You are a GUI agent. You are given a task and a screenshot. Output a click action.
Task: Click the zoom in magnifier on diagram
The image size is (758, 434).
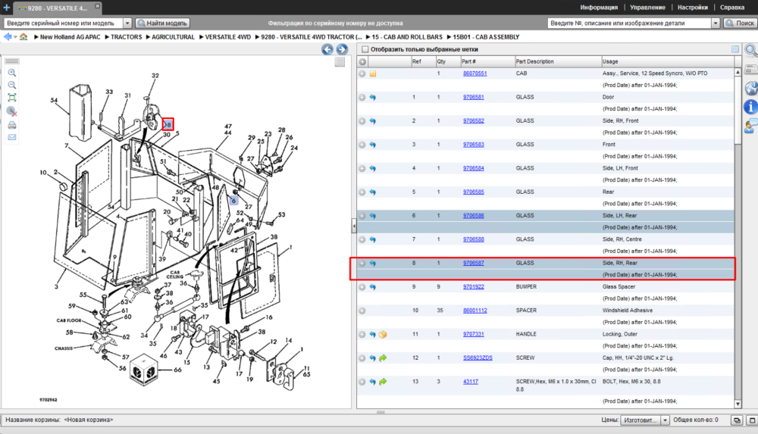(12, 73)
